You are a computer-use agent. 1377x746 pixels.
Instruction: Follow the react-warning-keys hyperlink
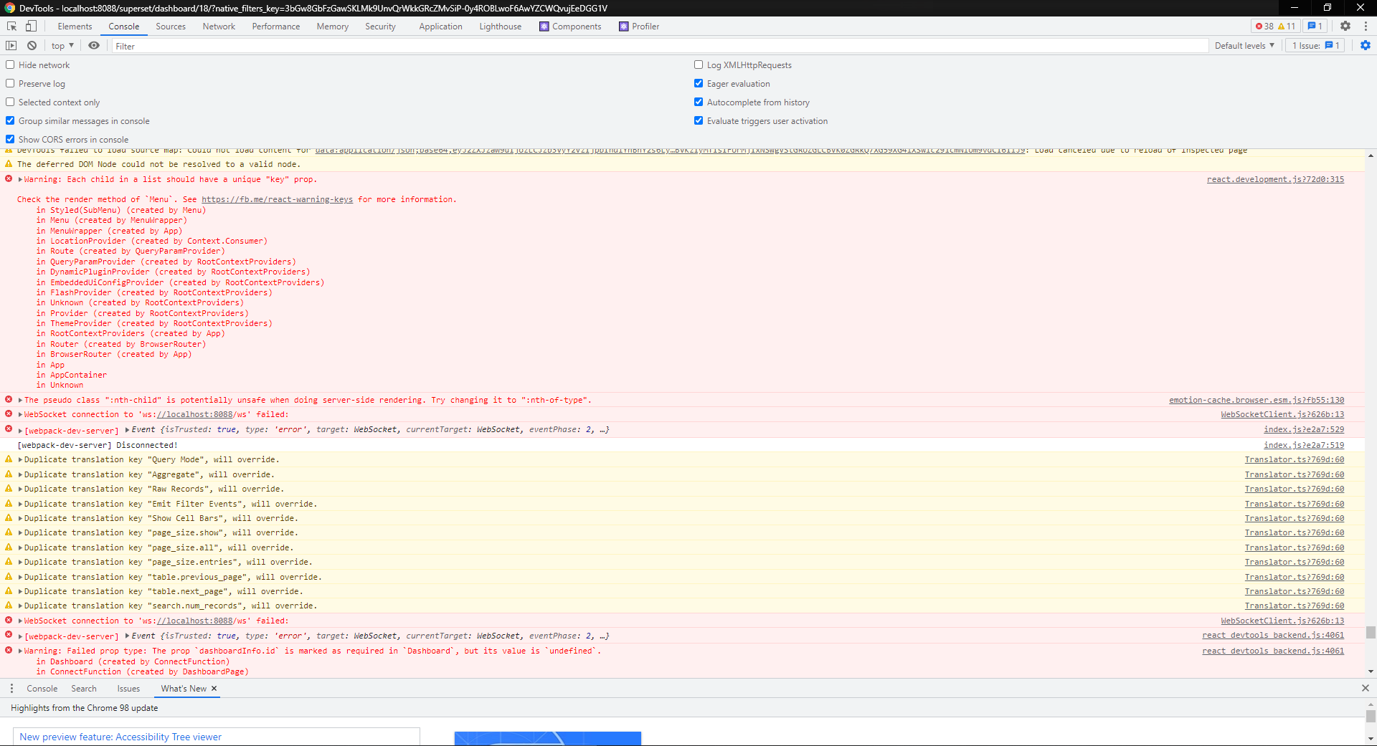278,199
